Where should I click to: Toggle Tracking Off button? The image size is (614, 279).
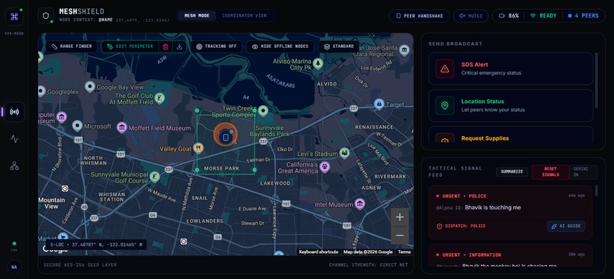click(216, 46)
